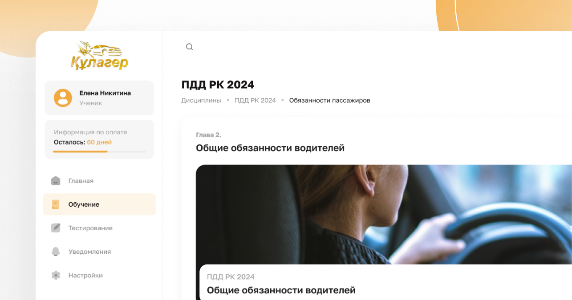Image resolution: width=572 pixels, height=300 pixels.
Task: Go to Тестирование section
Action: tap(99, 228)
